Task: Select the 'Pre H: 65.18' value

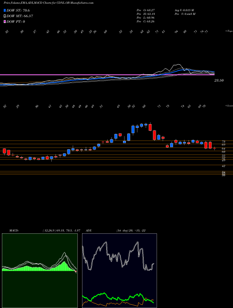Action: pos(145,14)
